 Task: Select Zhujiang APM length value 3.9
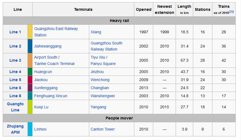click(x=184, y=129)
